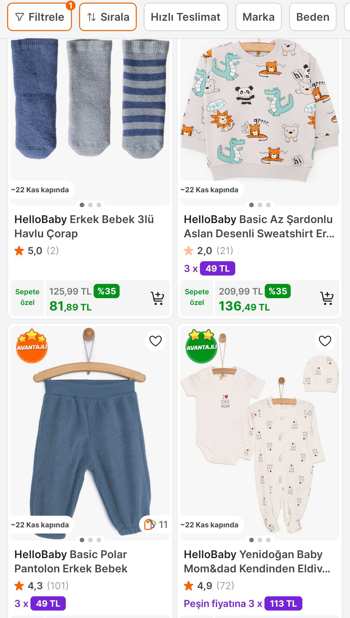This screenshot has width=350, height=618.
Task: Open the Aslan Desenli Sweatshirt title
Action: 259,226
